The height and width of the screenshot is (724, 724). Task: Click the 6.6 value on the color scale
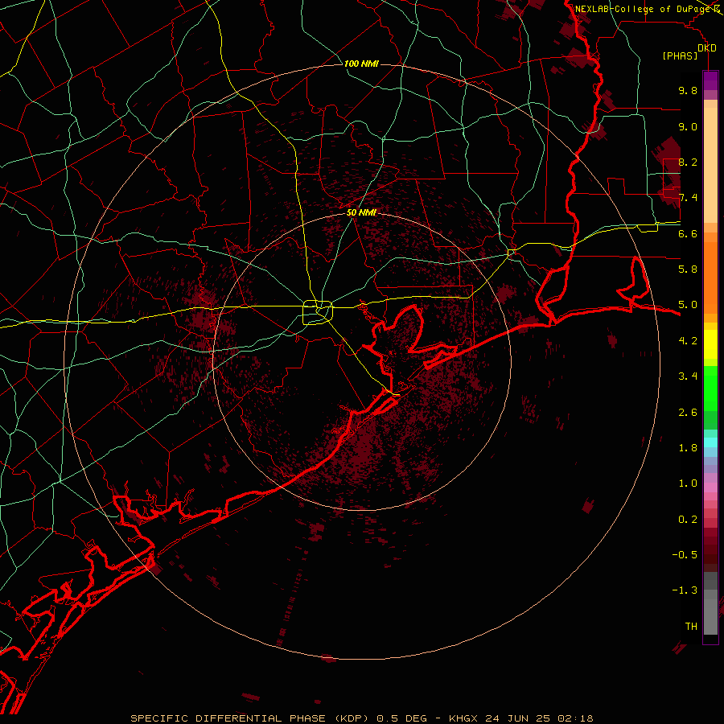pos(688,233)
